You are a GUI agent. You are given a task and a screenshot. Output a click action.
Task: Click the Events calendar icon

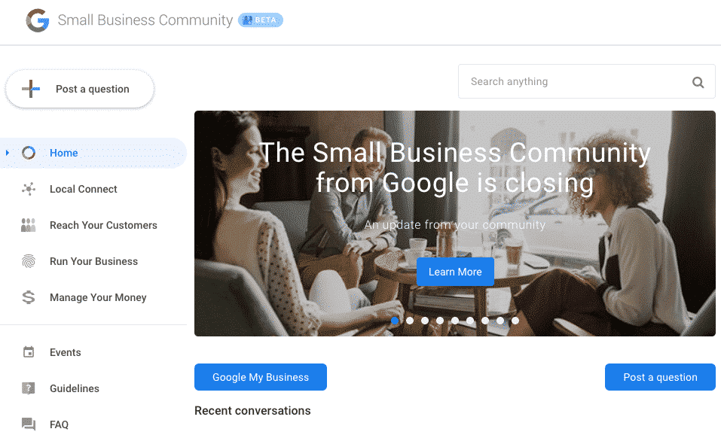coord(29,352)
